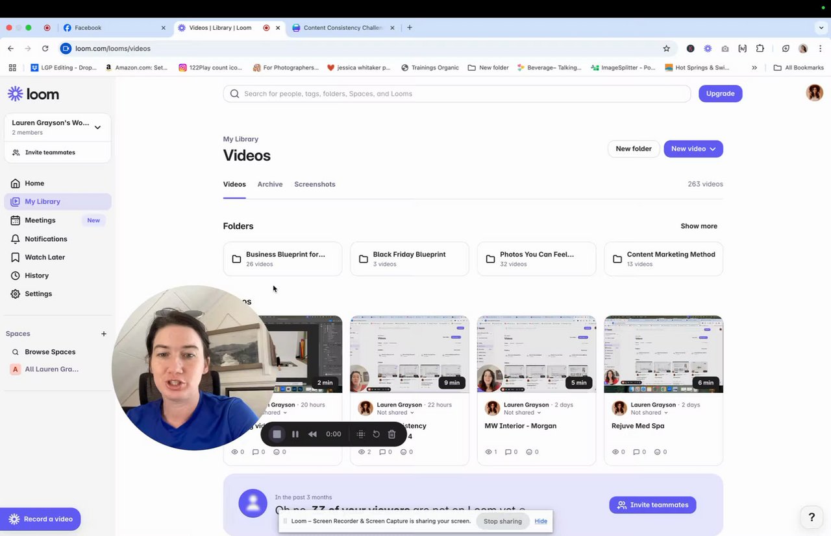This screenshot has height=536, width=831.
Task: Hide the screen sharing notification
Action: (541, 521)
